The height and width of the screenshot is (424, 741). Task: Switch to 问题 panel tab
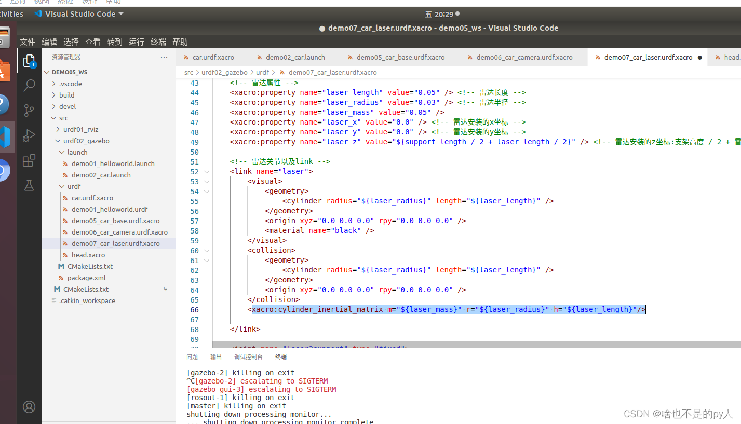[x=192, y=357]
